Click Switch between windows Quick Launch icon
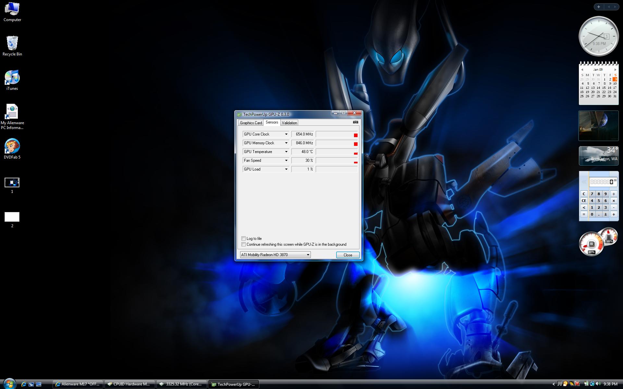The height and width of the screenshot is (389, 623). [x=31, y=384]
